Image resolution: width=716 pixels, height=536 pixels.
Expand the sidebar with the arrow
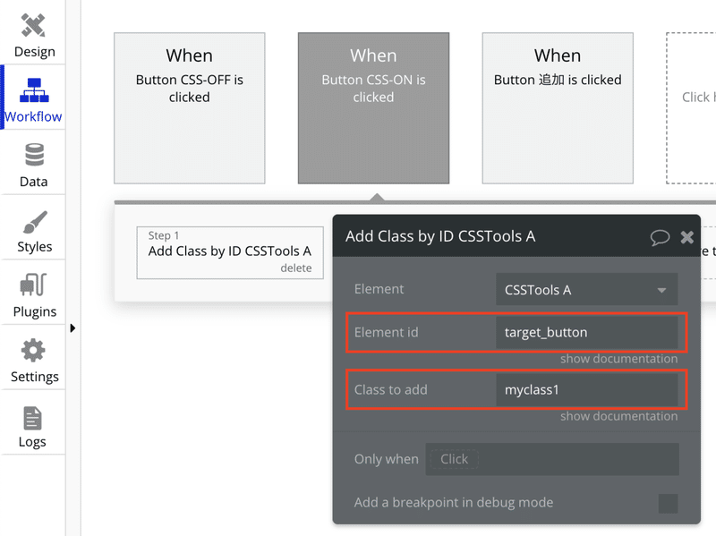coord(72,328)
